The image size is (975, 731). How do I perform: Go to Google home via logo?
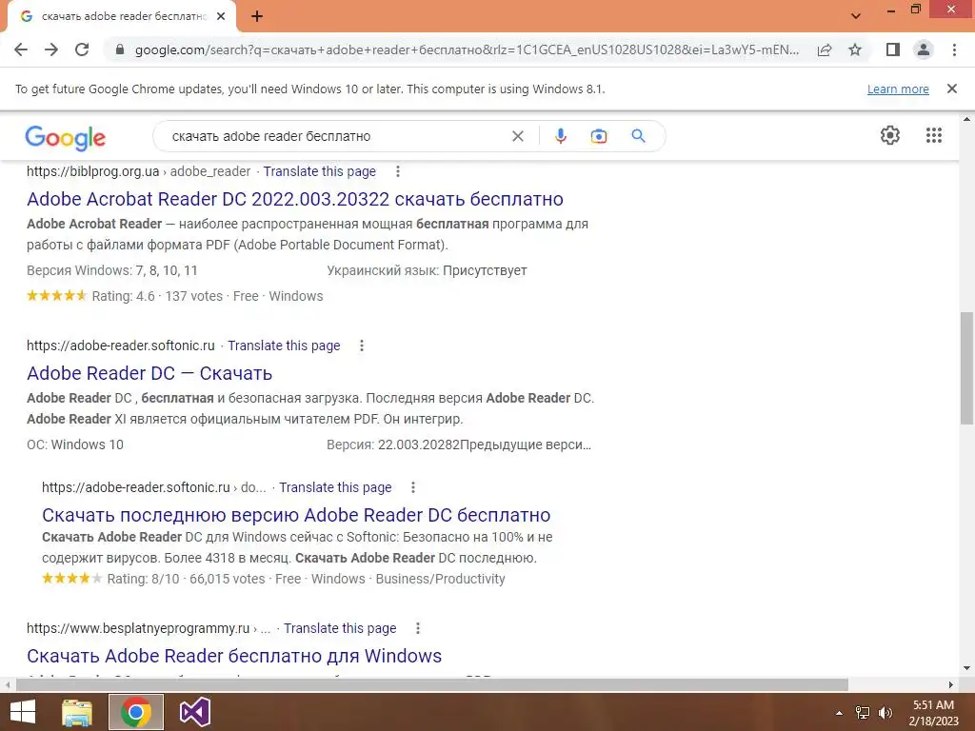point(66,137)
